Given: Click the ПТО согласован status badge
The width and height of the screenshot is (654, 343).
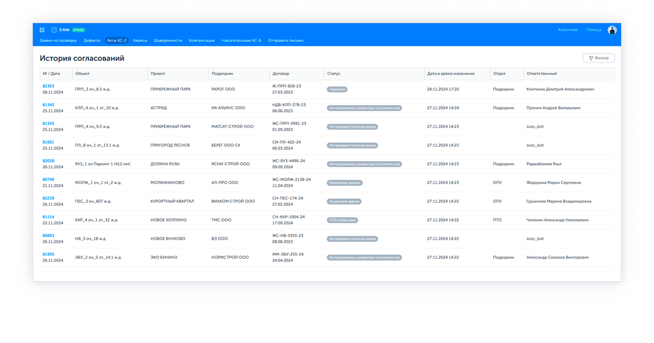Looking at the screenshot, I should pos(343,220).
